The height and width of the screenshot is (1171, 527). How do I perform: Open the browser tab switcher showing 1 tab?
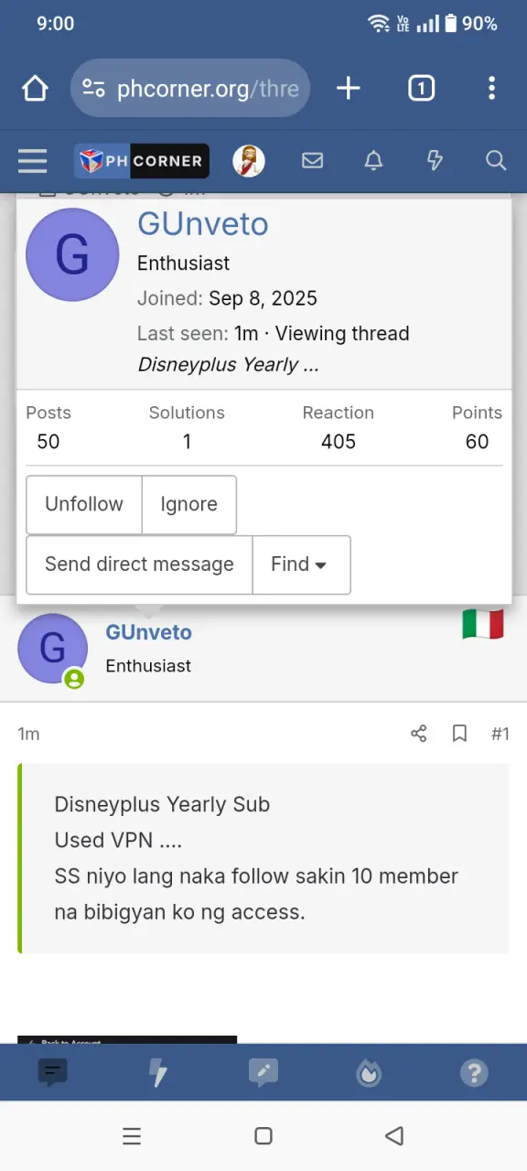421,88
